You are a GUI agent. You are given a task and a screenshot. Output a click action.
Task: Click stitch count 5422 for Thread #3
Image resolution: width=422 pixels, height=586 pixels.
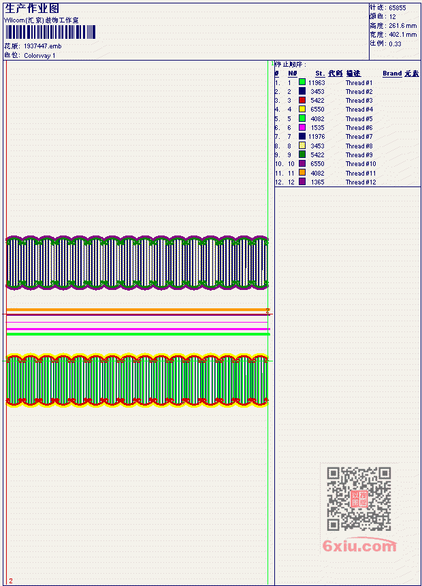pos(317,101)
